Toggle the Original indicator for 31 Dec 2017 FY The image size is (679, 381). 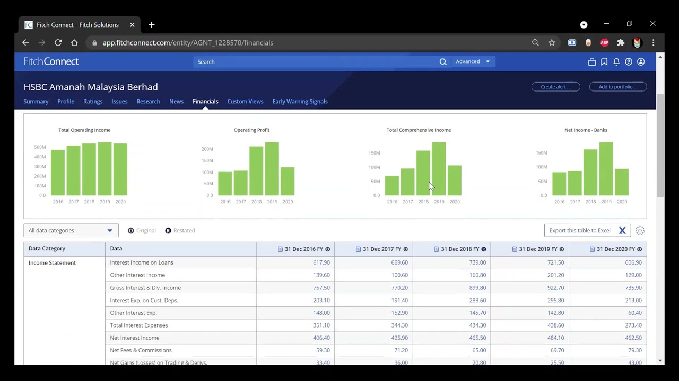click(x=405, y=249)
